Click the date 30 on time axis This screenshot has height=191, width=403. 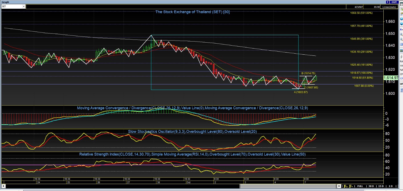pos(159,182)
